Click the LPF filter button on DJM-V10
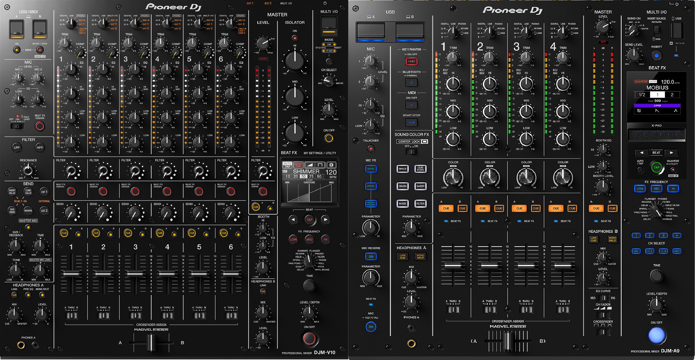The width and height of the screenshot is (695, 360). coord(17,147)
